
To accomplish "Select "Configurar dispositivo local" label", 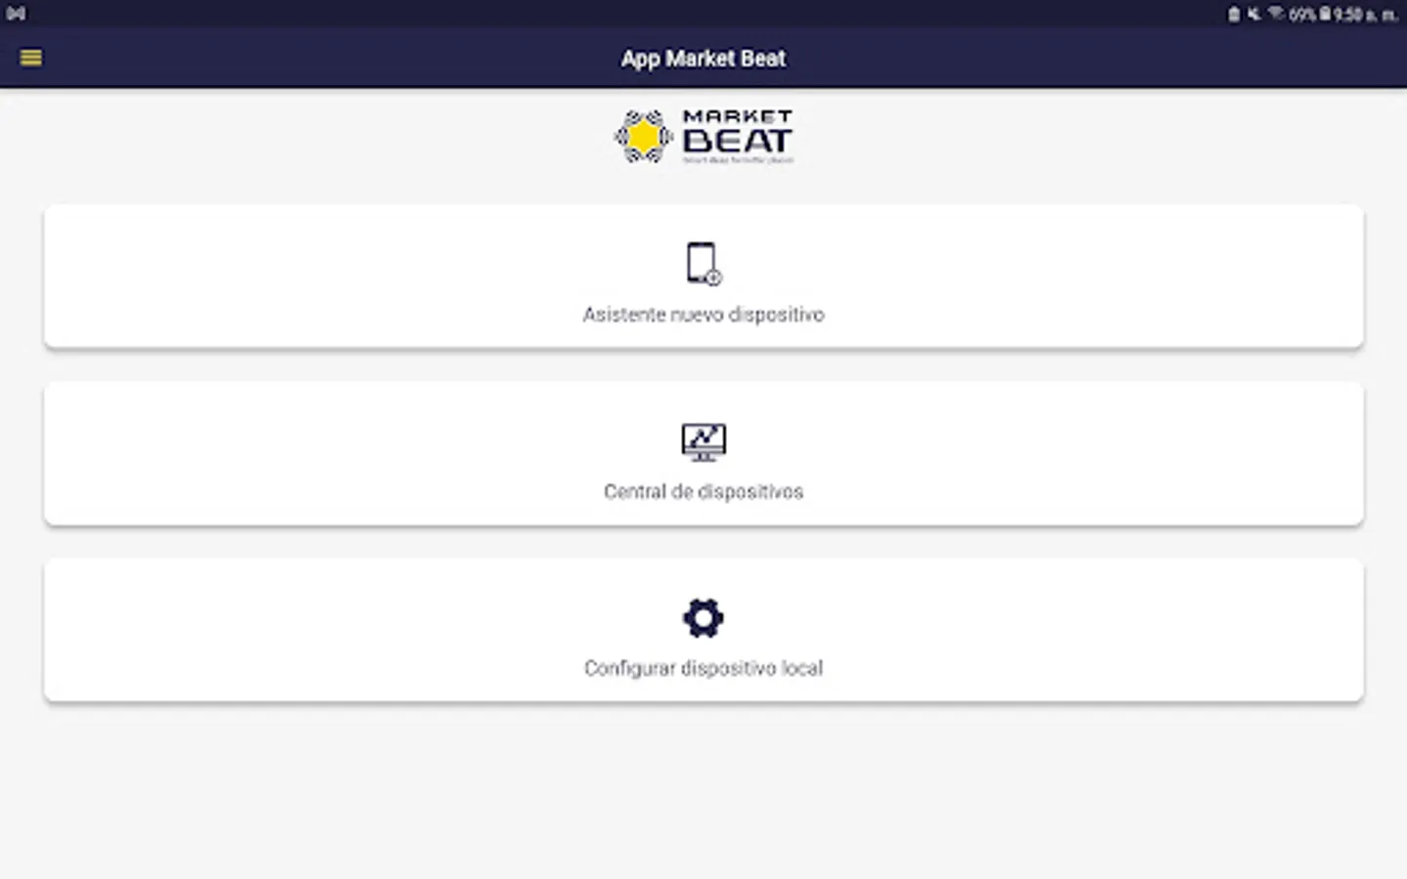I will tap(703, 668).
